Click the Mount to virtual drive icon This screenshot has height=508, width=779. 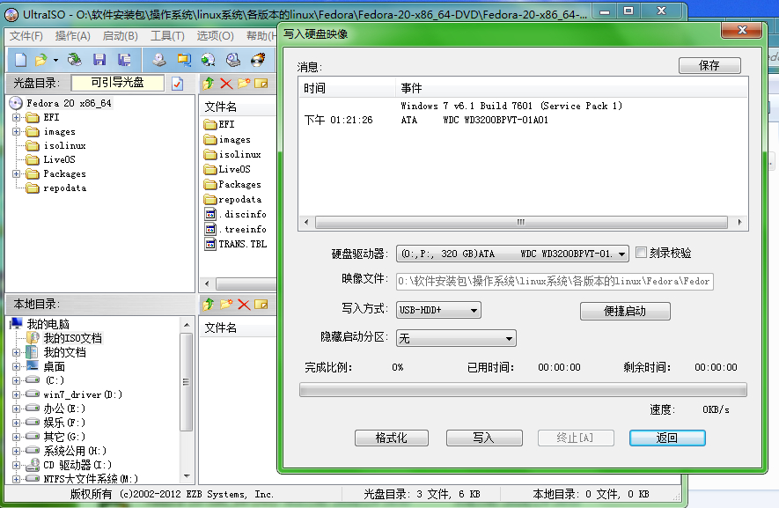tap(233, 60)
